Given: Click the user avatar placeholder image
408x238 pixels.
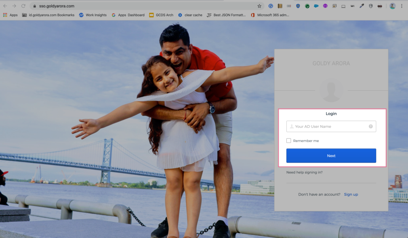Looking at the screenshot, I should coord(331,91).
